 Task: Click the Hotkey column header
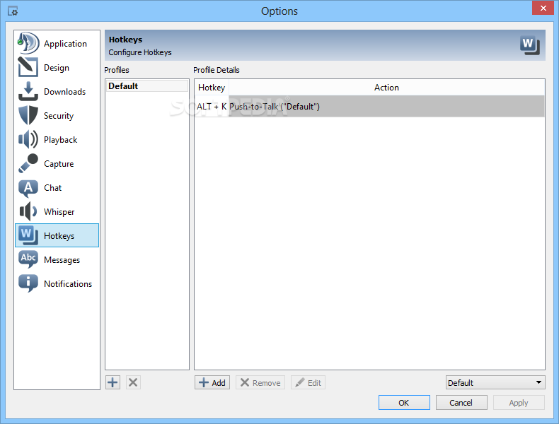coord(212,88)
